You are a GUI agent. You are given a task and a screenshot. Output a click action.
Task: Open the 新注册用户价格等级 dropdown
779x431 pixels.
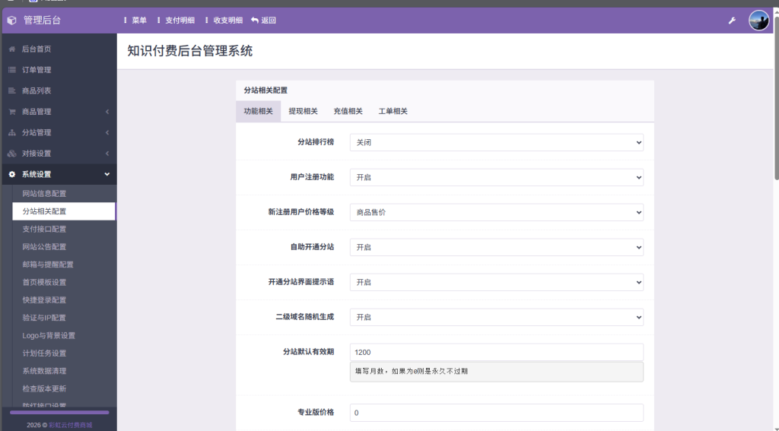point(496,213)
